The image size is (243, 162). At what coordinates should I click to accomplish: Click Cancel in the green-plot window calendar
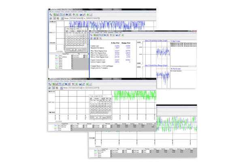[x=104, y=117]
